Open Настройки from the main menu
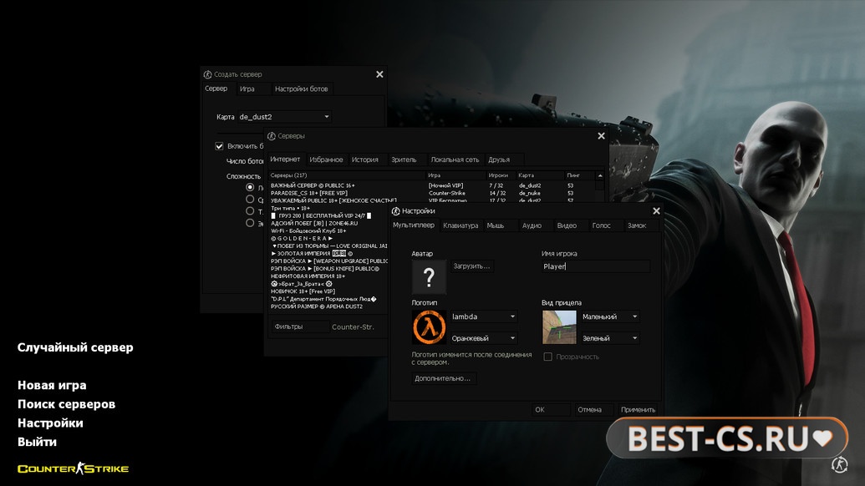This screenshot has width=865, height=486. [50, 423]
